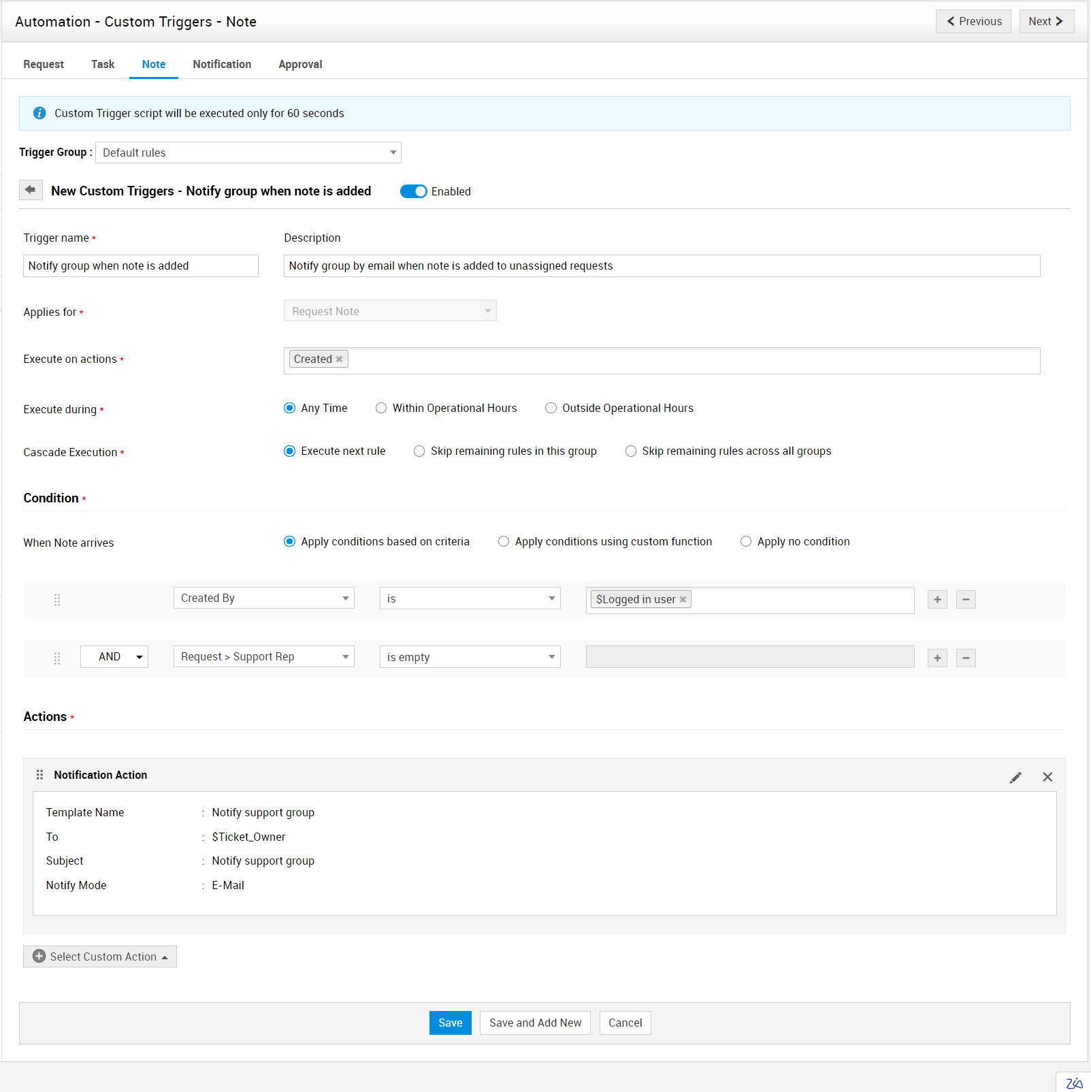
Task: Remove the Notification Action with X icon
Action: pos(1047,777)
